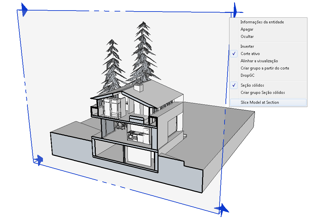Open Informações da entidade menu entry
The width and height of the screenshot is (314, 221).
[x=268, y=22]
